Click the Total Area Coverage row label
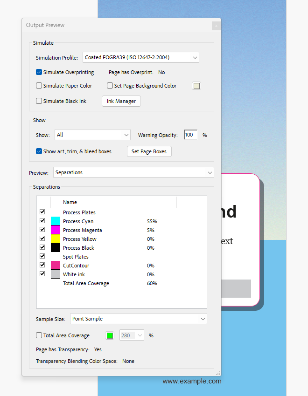The height and width of the screenshot is (396, 308). click(86, 283)
